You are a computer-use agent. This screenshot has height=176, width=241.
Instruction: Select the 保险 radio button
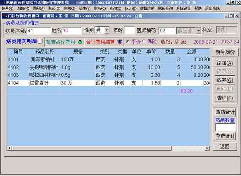[x=144, y=41]
